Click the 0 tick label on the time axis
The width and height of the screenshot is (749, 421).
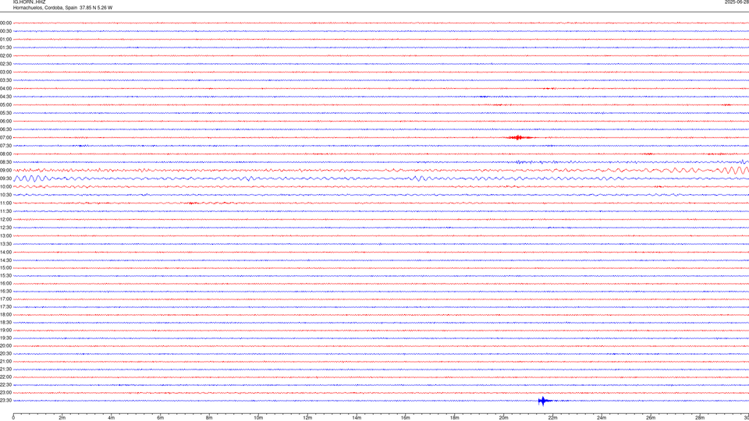click(13, 418)
